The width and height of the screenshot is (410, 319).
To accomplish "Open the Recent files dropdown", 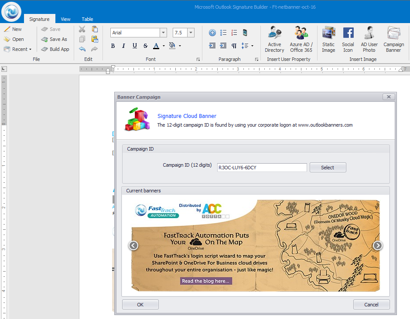I will (x=17, y=49).
